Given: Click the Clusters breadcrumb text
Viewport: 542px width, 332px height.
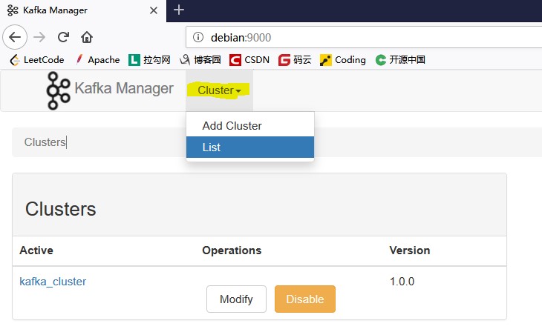Looking at the screenshot, I should click(45, 142).
